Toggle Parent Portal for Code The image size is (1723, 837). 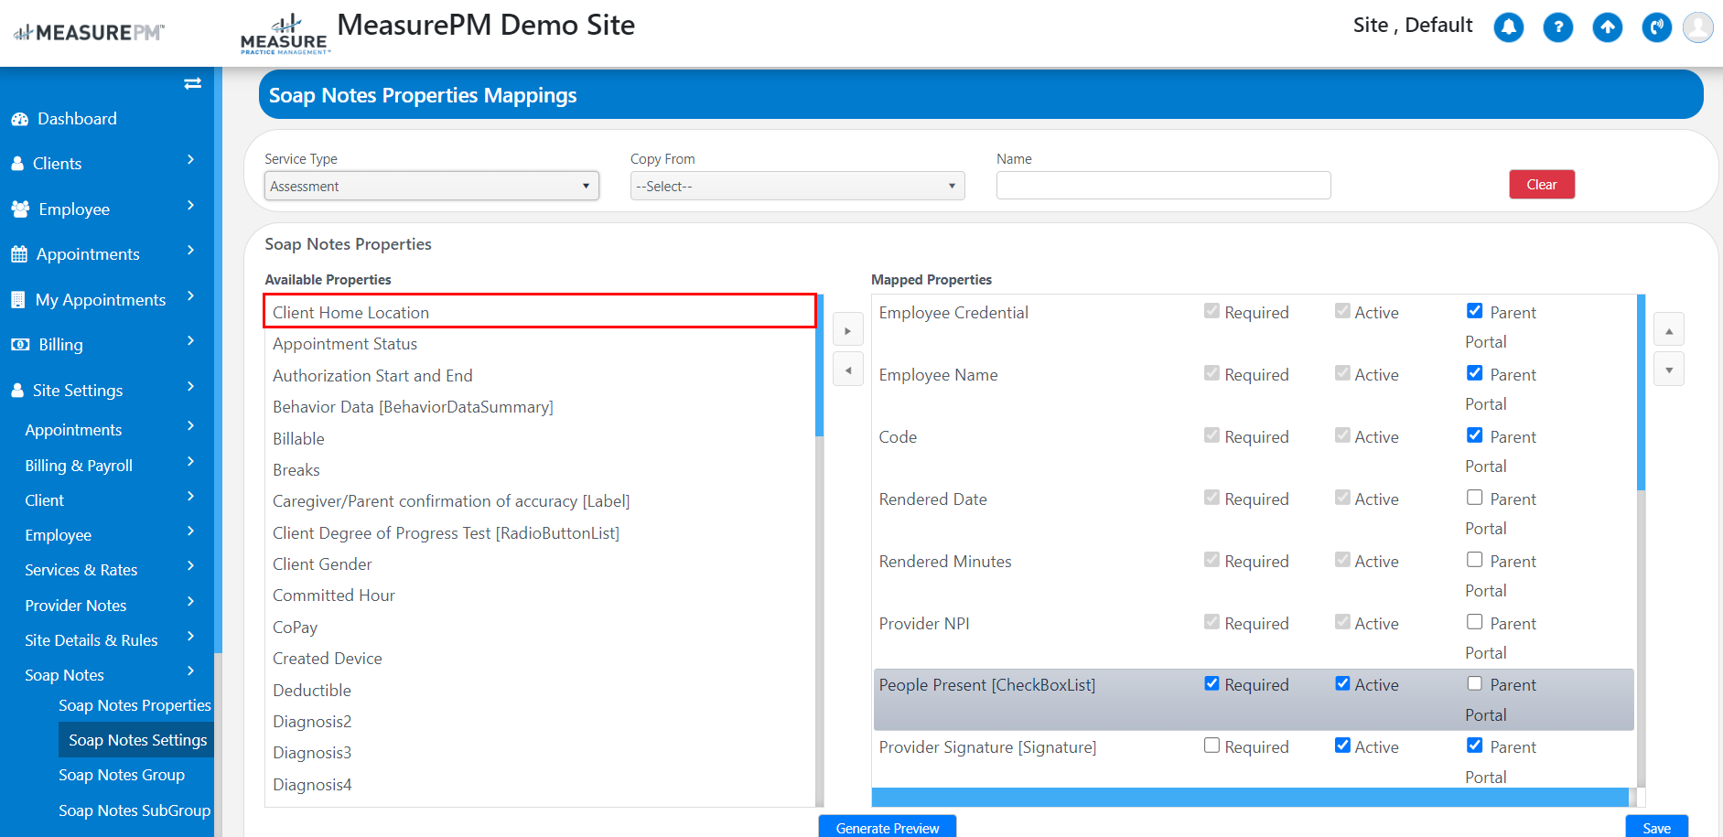pyautogui.click(x=1475, y=435)
